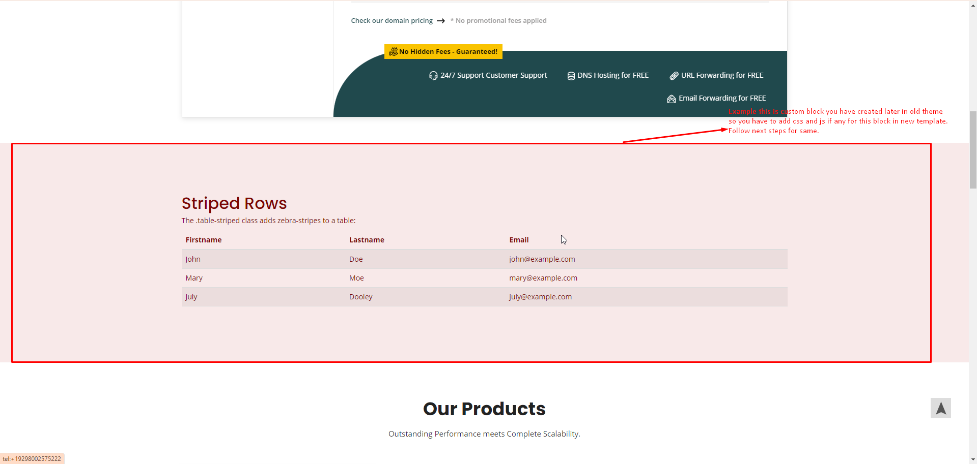Select the Dooley cell in the table
Image resolution: width=977 pixels, height=464 pixels.
[x=360, y=297]
